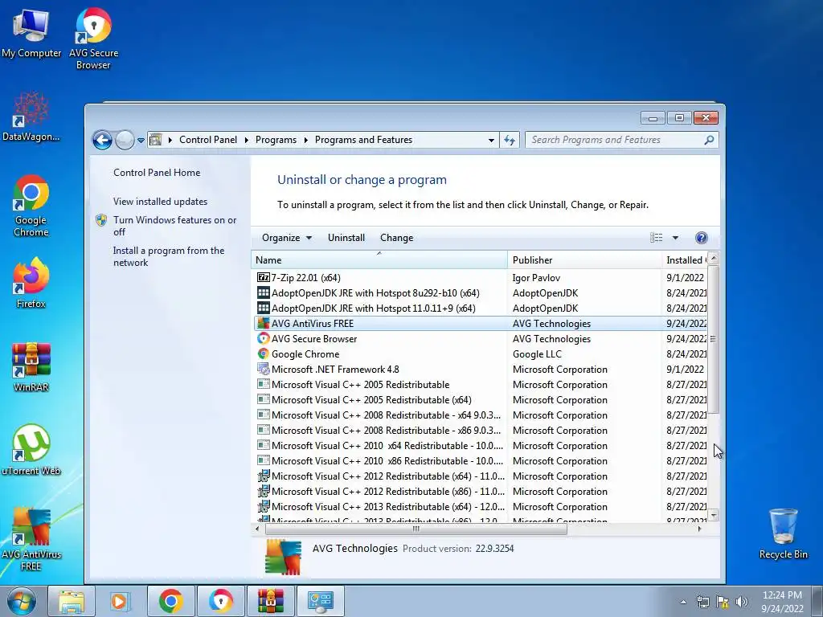Click the blue help question mark icon
823x617 pixels.
tap(701, 238)
